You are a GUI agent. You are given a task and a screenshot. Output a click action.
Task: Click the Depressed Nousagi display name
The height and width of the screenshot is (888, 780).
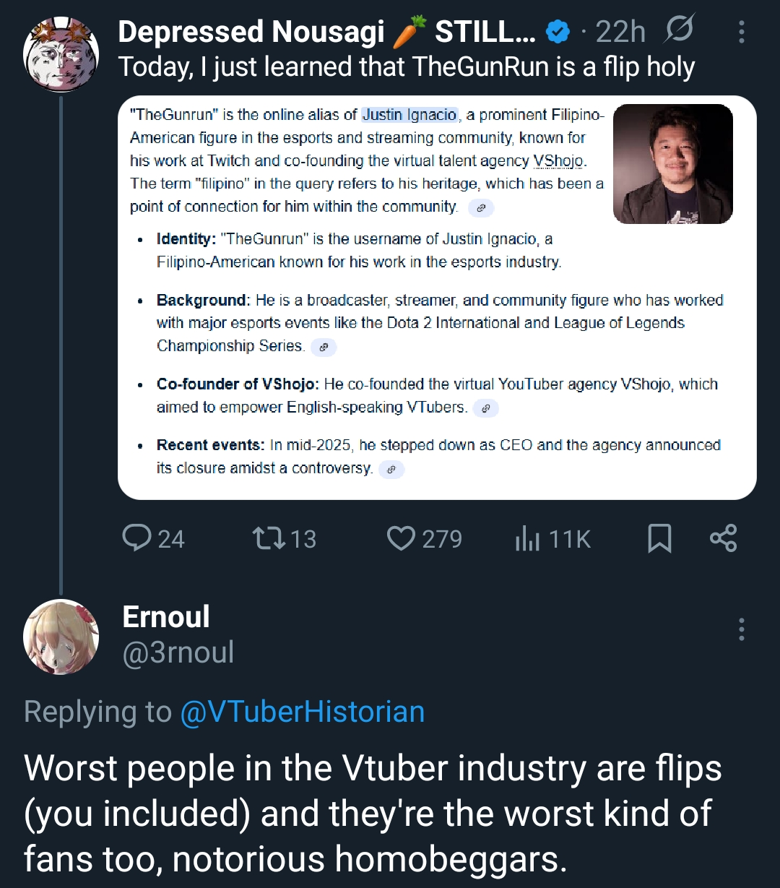click(251, 33)
